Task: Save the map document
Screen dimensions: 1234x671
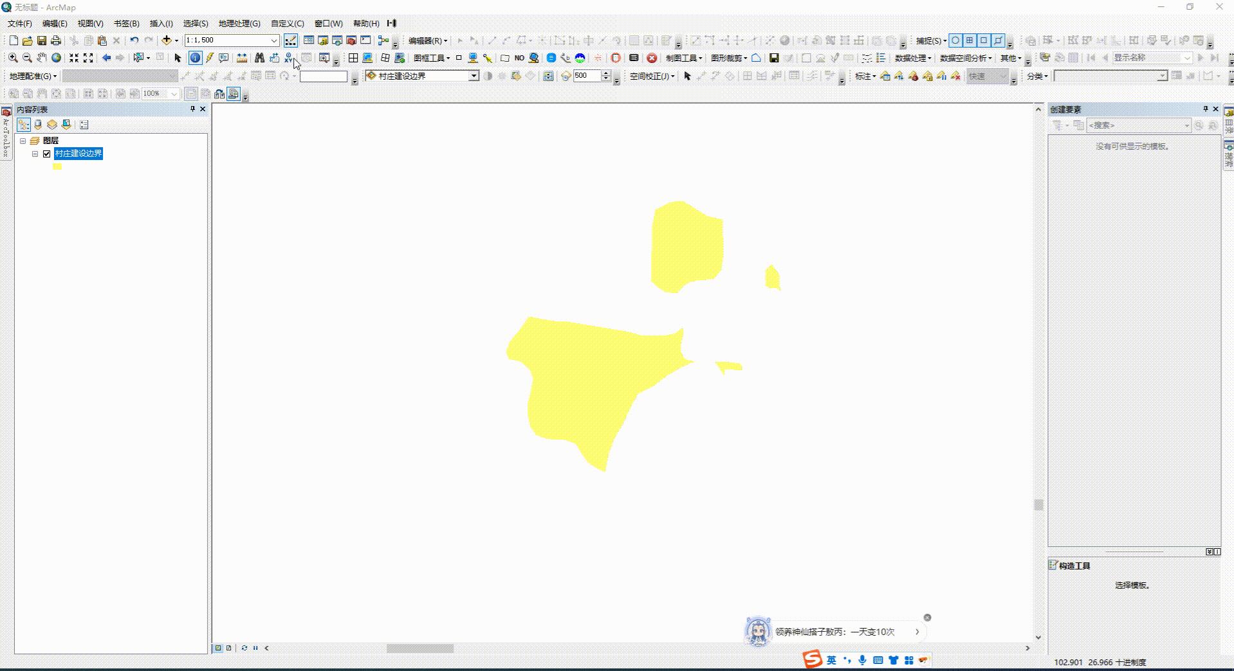Action: pos(42,40)
